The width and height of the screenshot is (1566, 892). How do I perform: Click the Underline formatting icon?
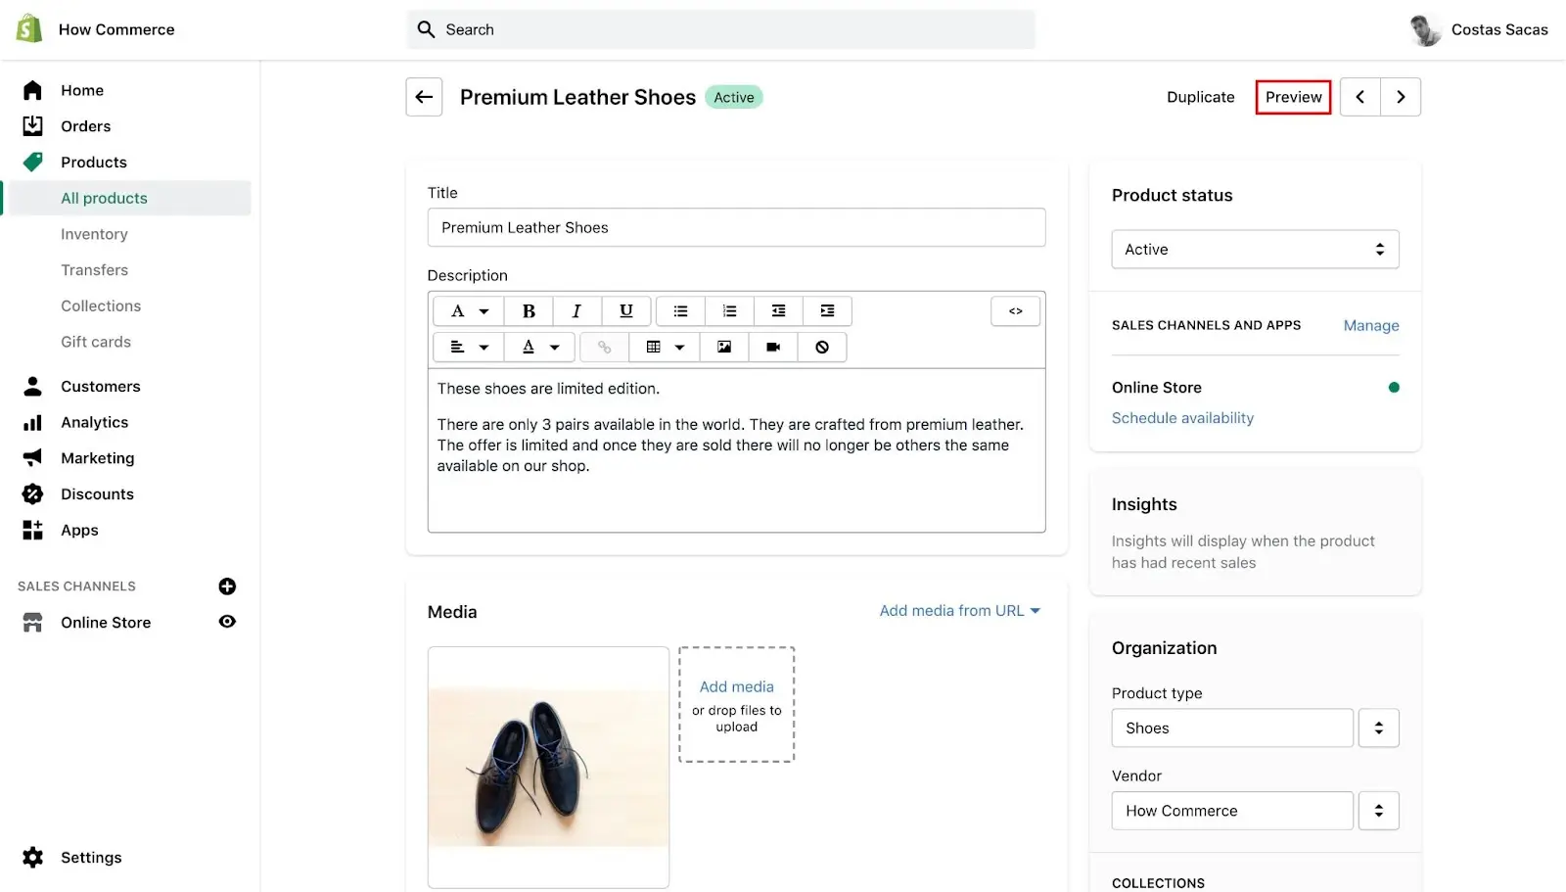click(626, 311)
